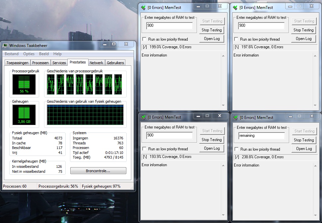Click scroll-down arrow in 238.8% Coverage MemTest error list
322x223 pixels.
click(315, 216)
